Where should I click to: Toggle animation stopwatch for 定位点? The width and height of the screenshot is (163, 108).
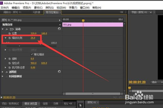(x=10, y=63)
